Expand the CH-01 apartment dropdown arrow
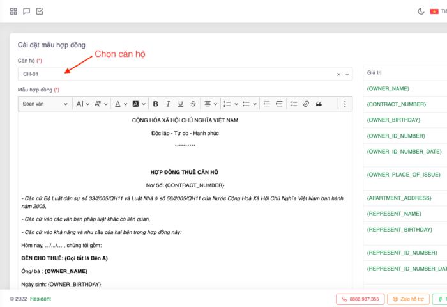This screenshot has height=307, width=447. 347,74
